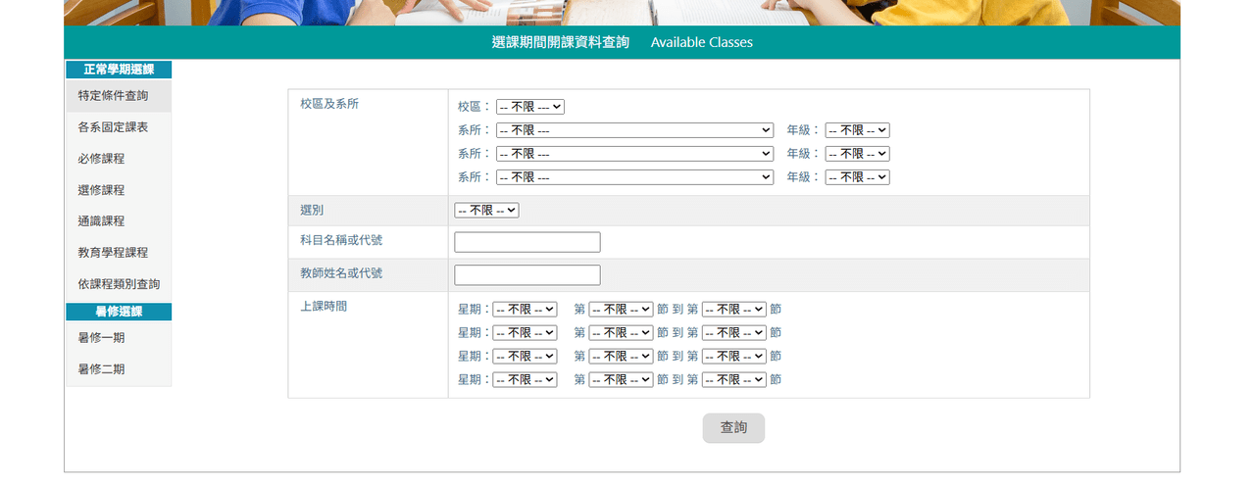Viewport: 1254px width, 485px height.
Task: Open third row ending period dropdown
Action: pyautogui.click(x=734, y=356)
